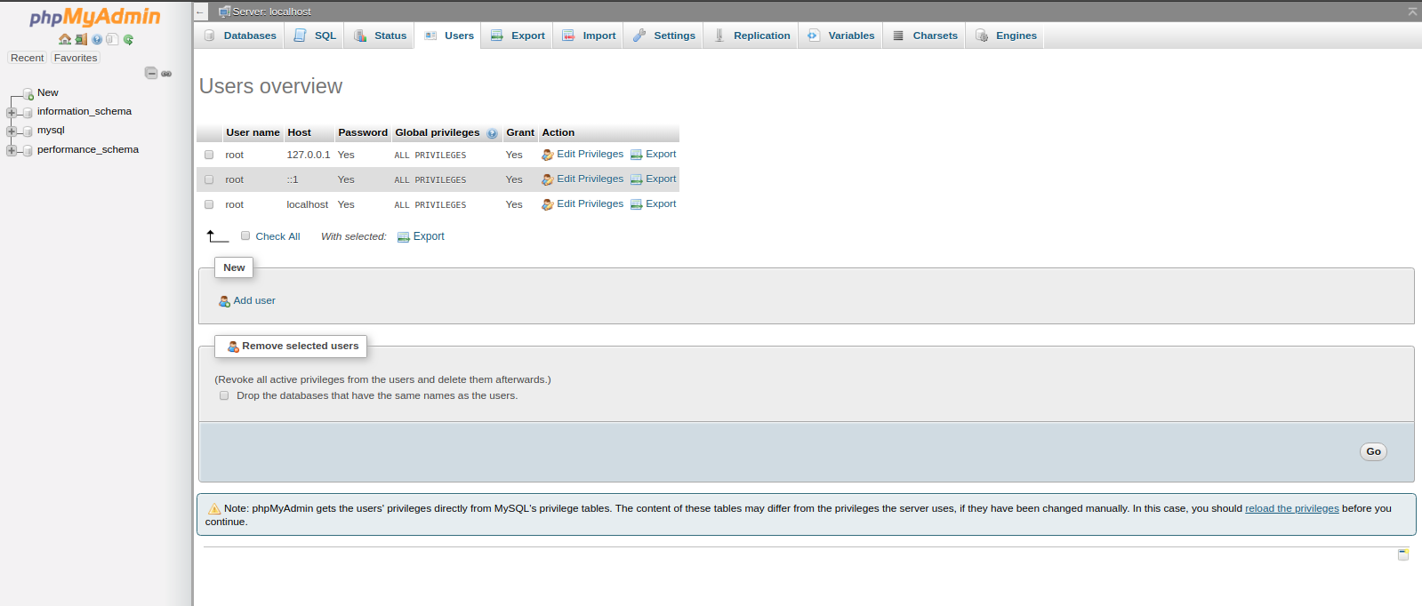This screenshot has height=606, width=1422.
Task: Click the page-top icon at bottom right
Action: click(1403, 554)
